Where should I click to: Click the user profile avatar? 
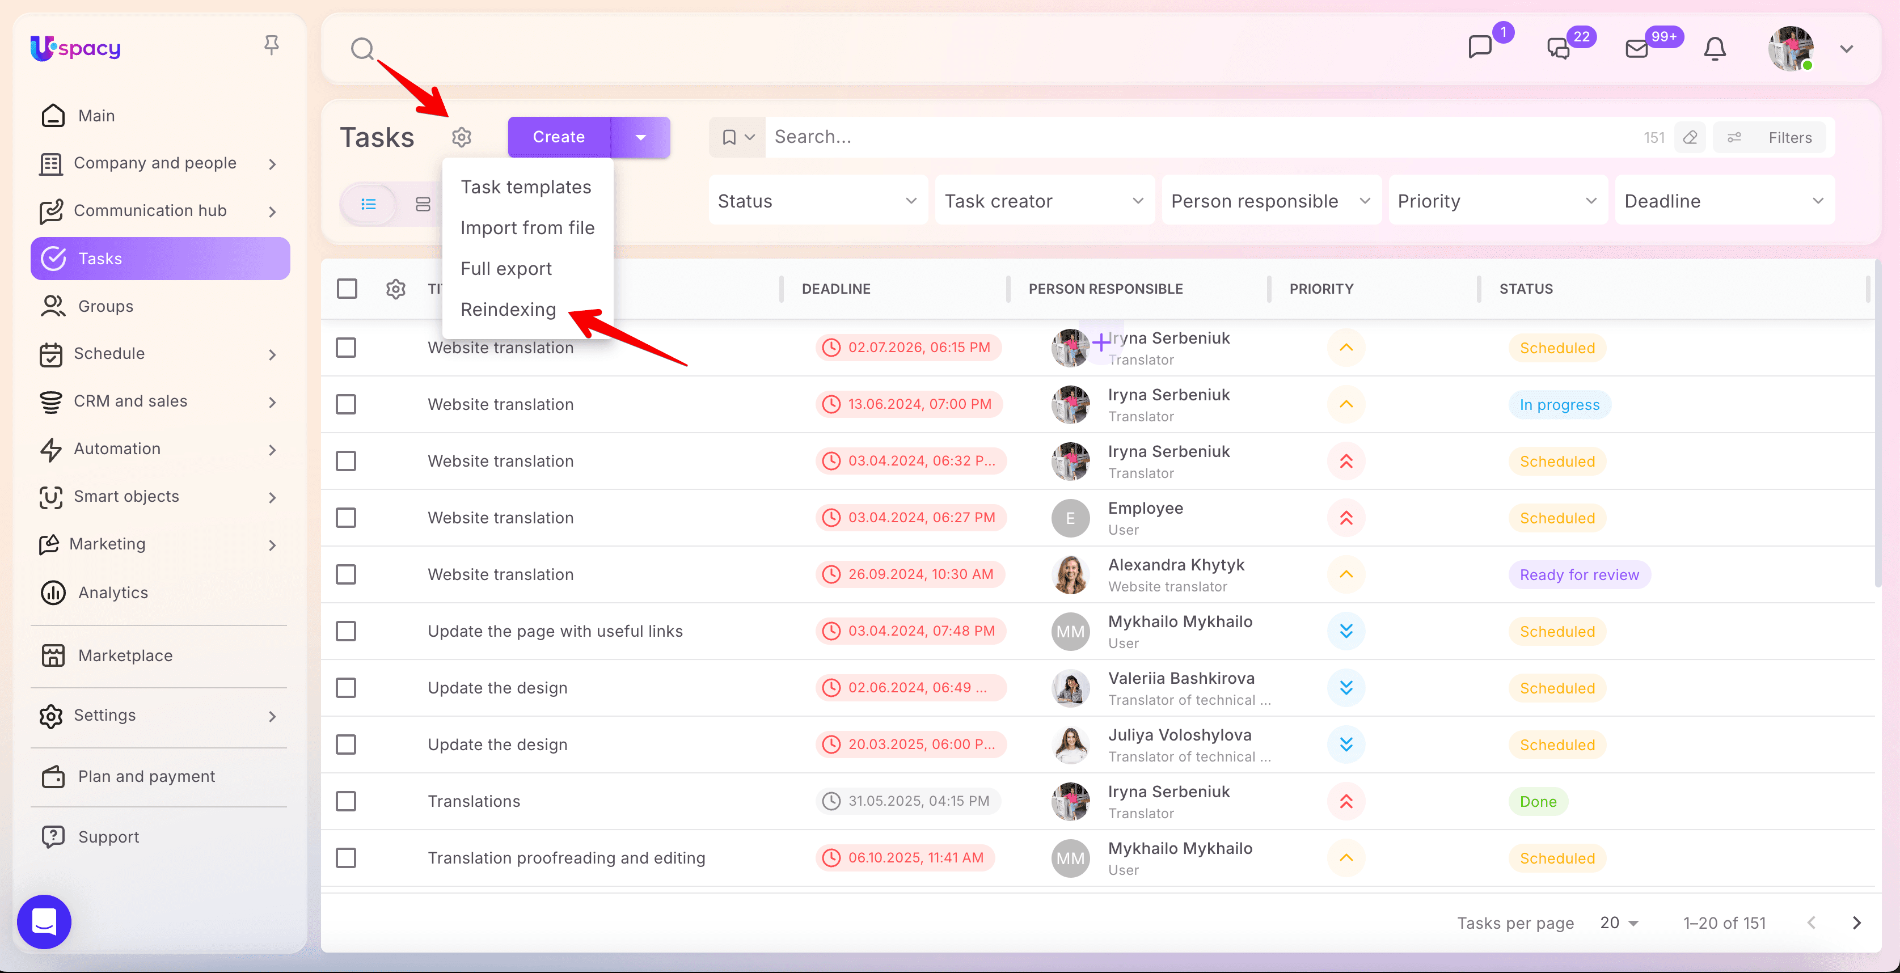click(x=1791, y=49)
